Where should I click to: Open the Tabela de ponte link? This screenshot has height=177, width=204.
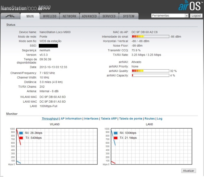click(131, 119)
